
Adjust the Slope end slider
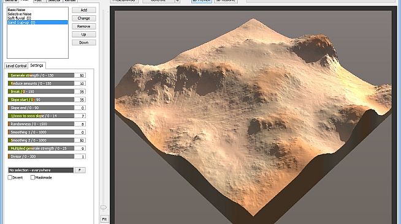(x=41, y=108)
